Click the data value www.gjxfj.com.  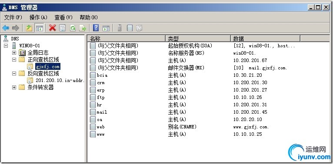pyautogui.click(x=251, y=127)
